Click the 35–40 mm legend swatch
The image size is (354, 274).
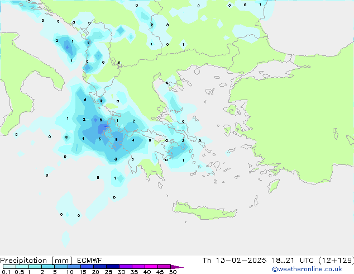pyautogui.click(x=138, y=267)
